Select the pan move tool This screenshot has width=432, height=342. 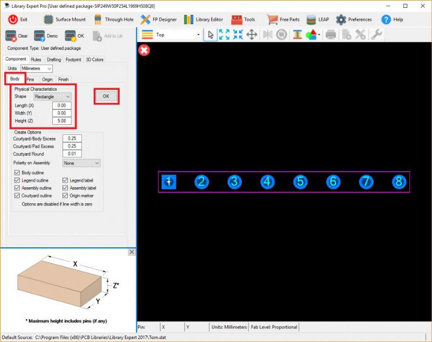252,35
